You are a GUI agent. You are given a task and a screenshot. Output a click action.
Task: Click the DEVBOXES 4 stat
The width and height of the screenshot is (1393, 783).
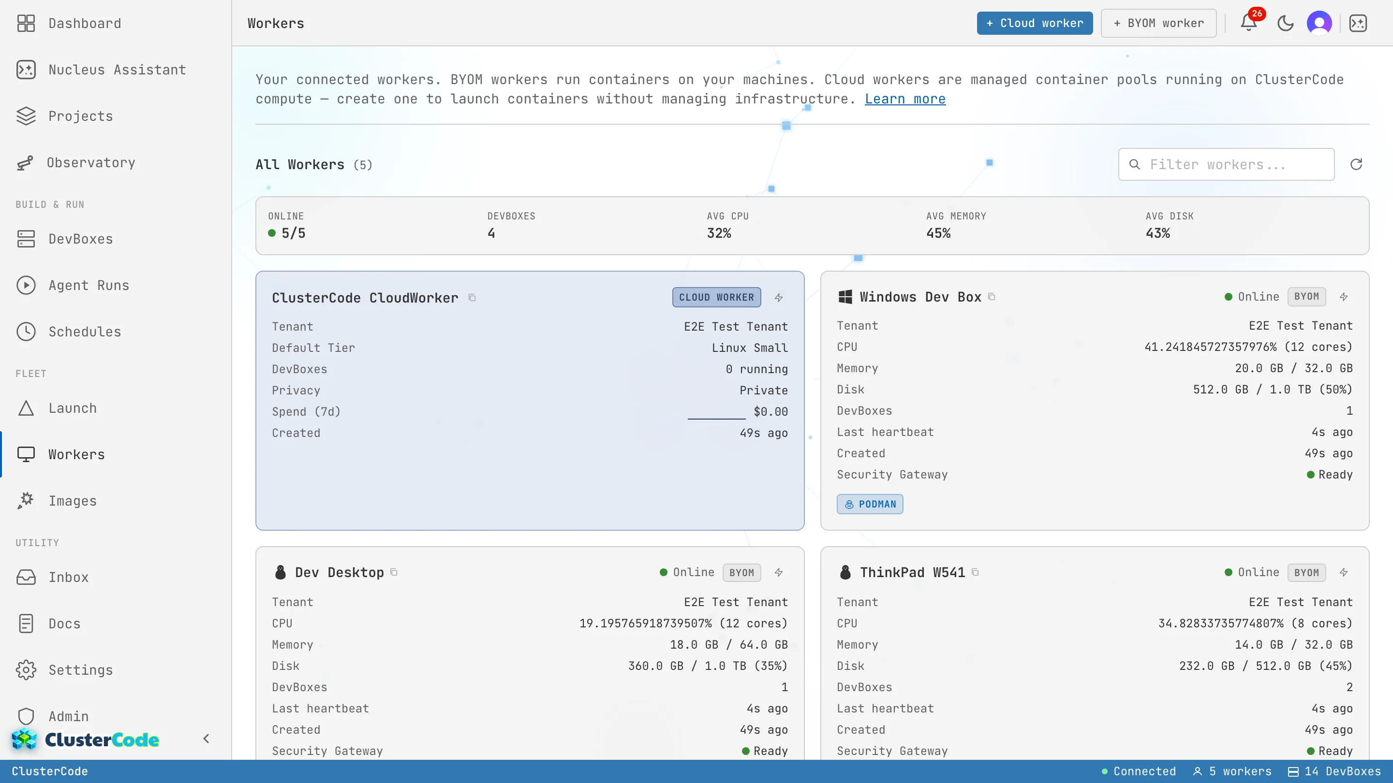point(511,225)
